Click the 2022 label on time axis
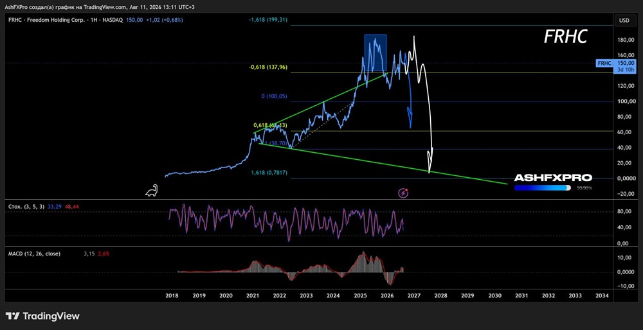The height and width of the screenshot is (330, 643). tap(280, 295)
